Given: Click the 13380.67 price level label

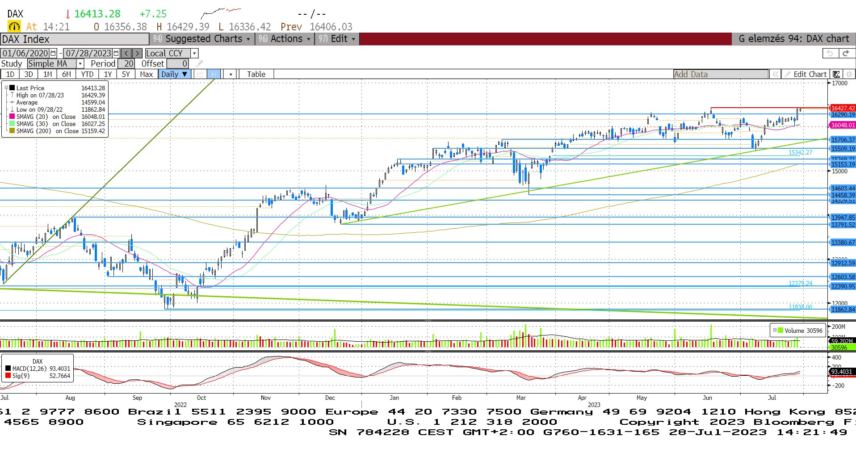Looking at the screenshot, I should pyautogui.click(x=843, y=243).
